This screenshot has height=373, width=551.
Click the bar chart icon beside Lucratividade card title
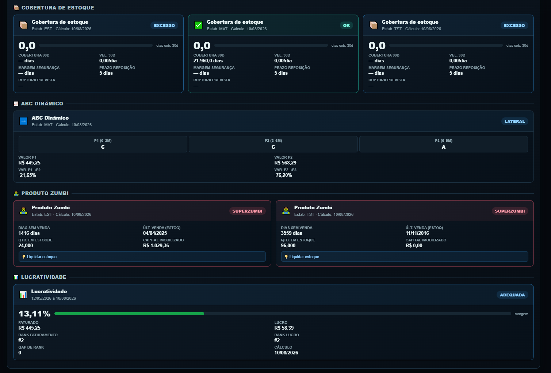coord(23,295)
